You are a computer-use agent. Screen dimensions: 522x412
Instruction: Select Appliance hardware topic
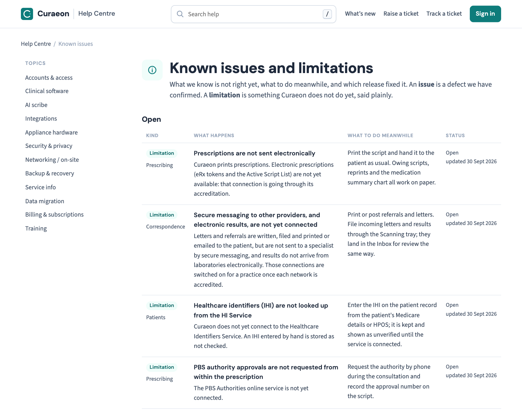(51, 133)
